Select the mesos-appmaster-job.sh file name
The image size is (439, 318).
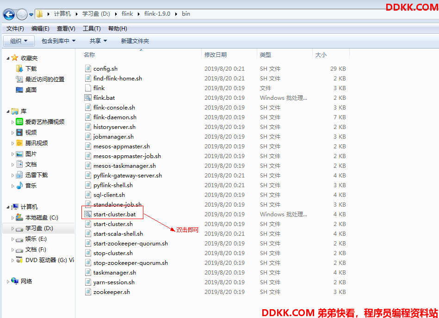[x=127, y=156]
